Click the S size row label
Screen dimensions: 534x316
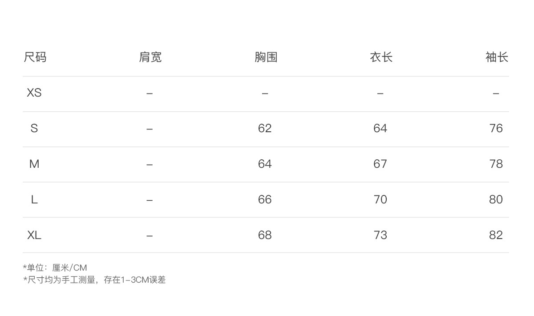coord(34,129)
